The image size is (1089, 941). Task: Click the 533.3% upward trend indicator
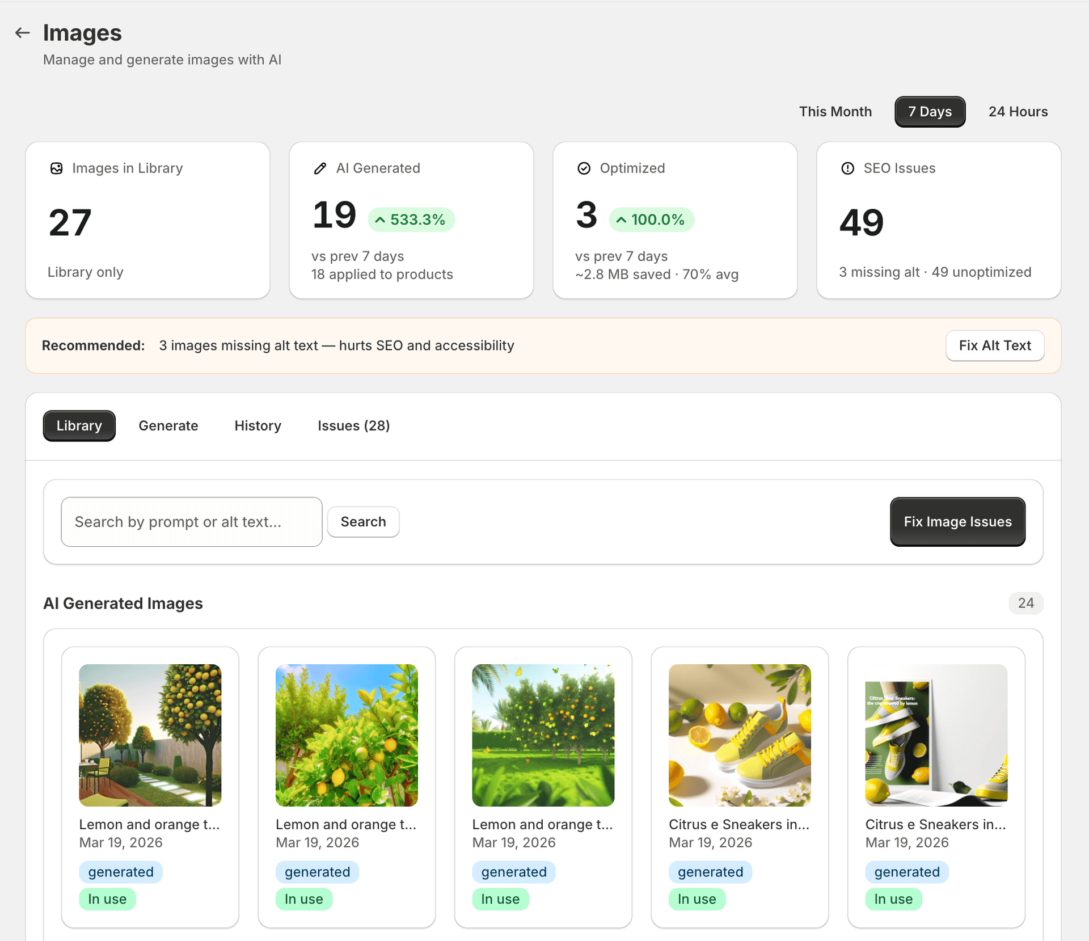point(411,220)
